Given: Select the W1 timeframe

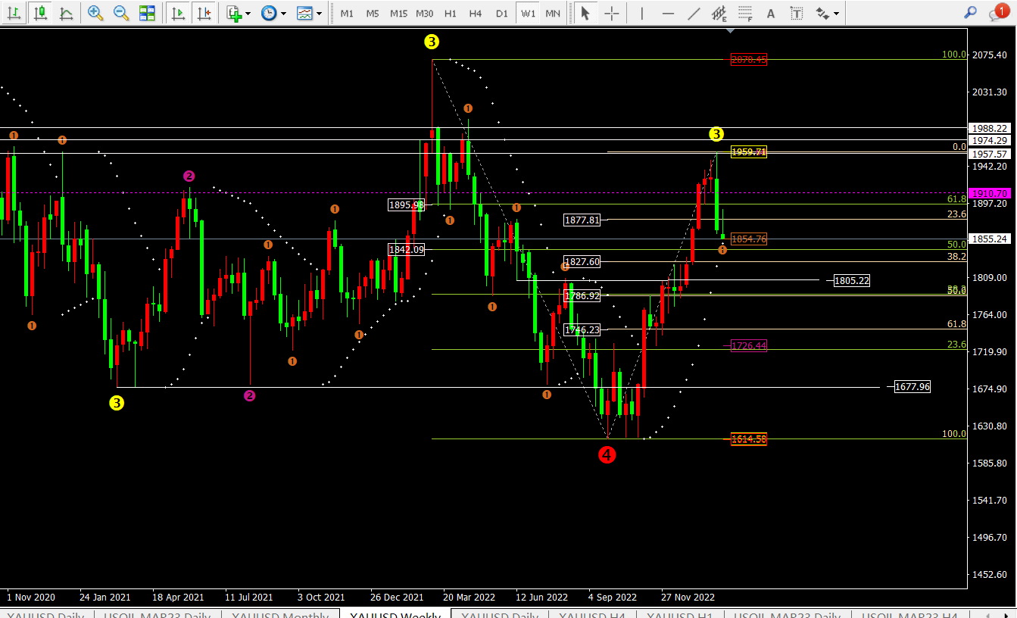Looking at the screenshot, I should [x=528, y=14].
